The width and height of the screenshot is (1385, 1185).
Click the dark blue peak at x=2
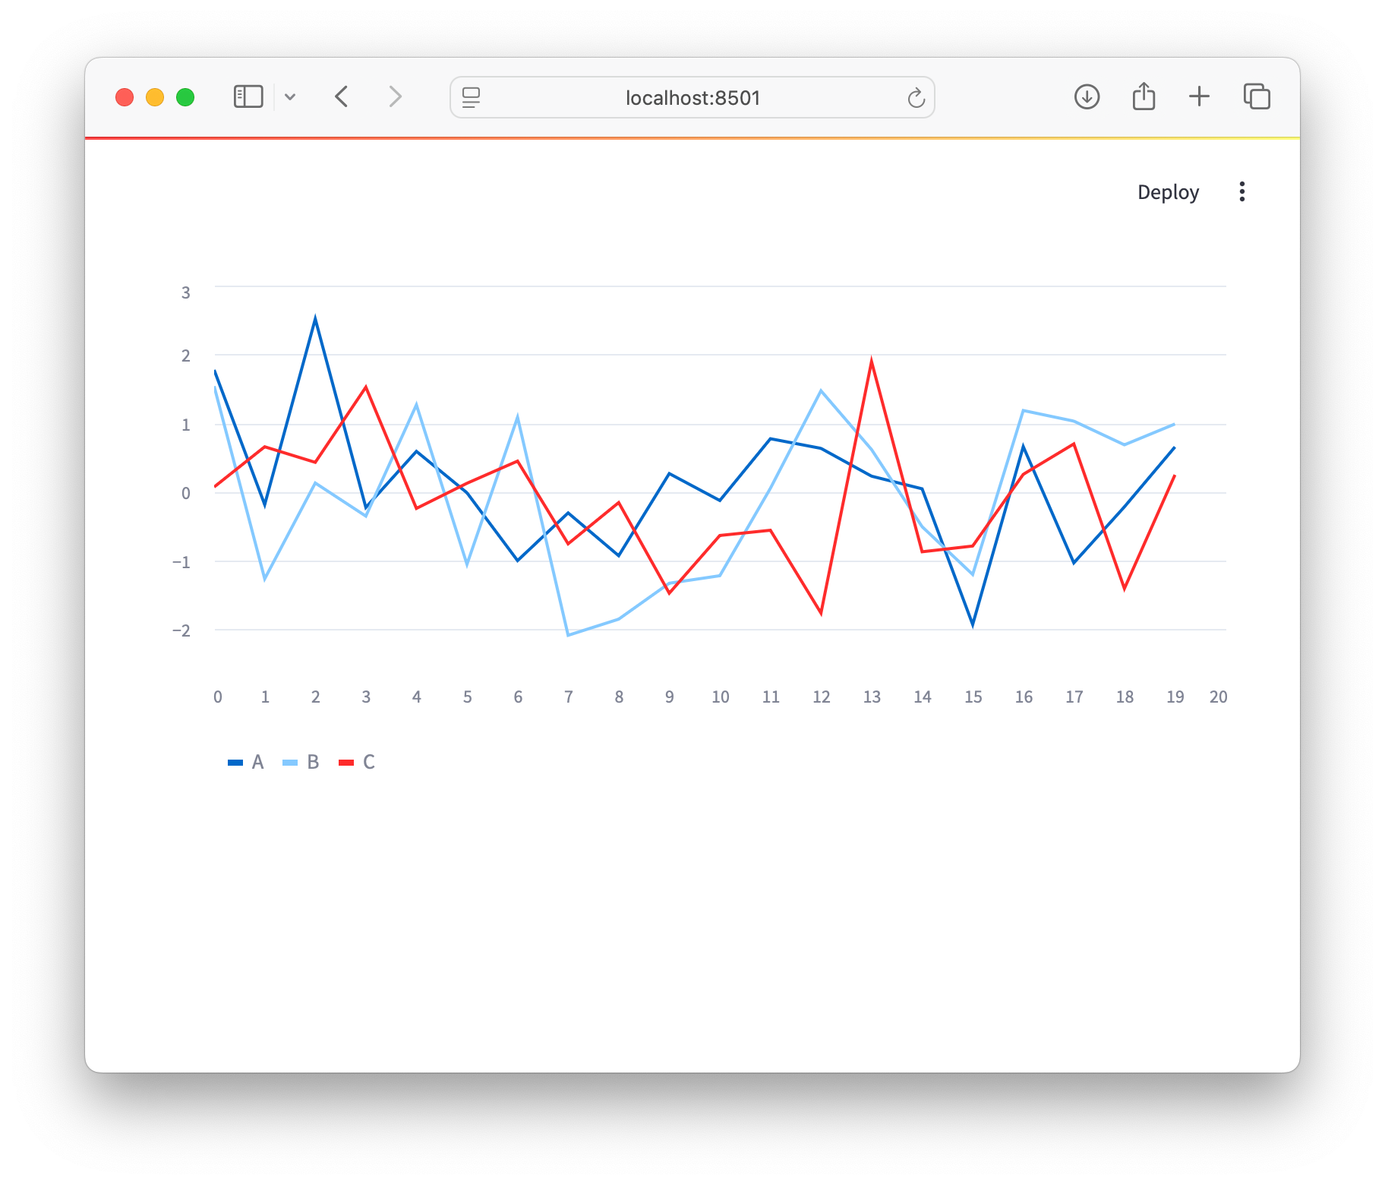tap(315, 318)
